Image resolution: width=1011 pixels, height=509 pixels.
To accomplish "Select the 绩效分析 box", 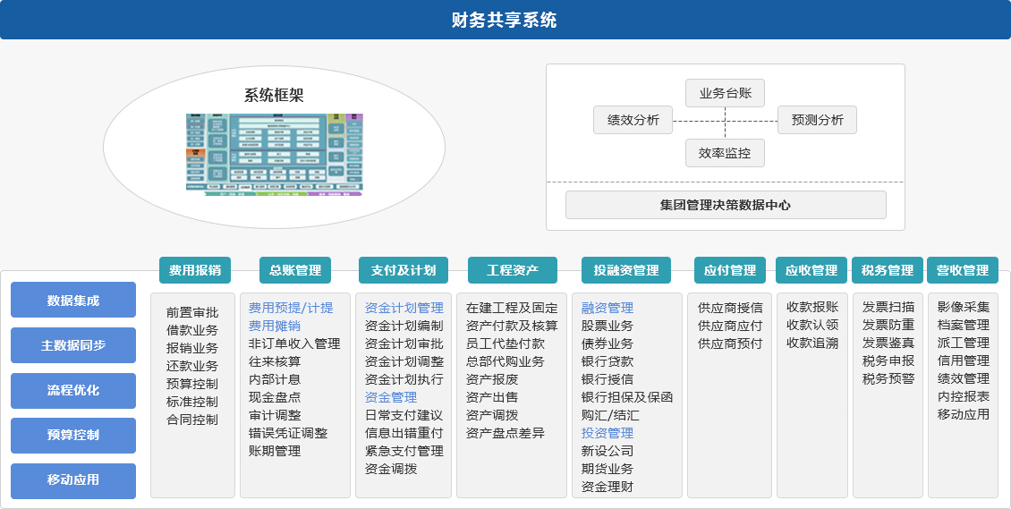I will click(633, 120).
